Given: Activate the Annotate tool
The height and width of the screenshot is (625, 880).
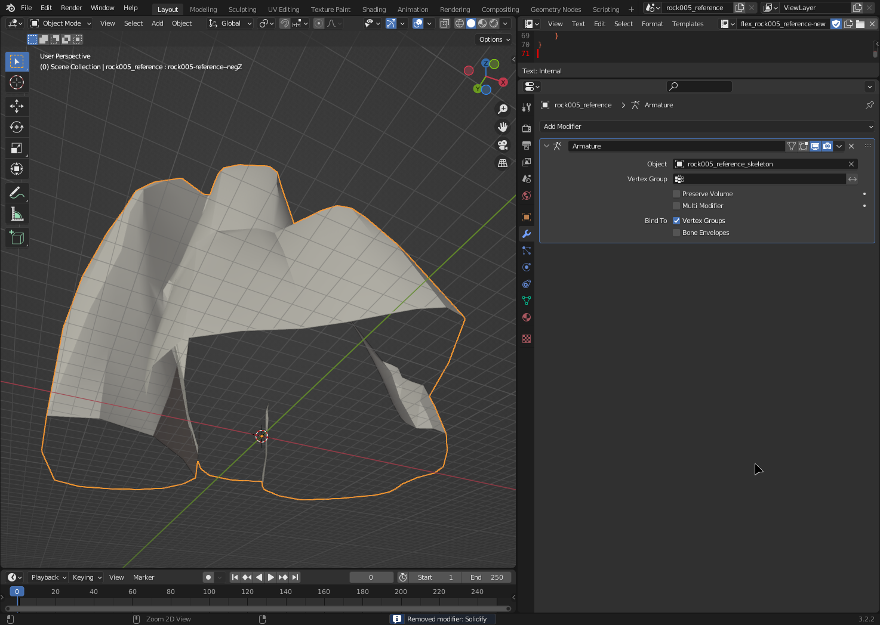Looking at the screenshot, I should (x=17, y=193).
